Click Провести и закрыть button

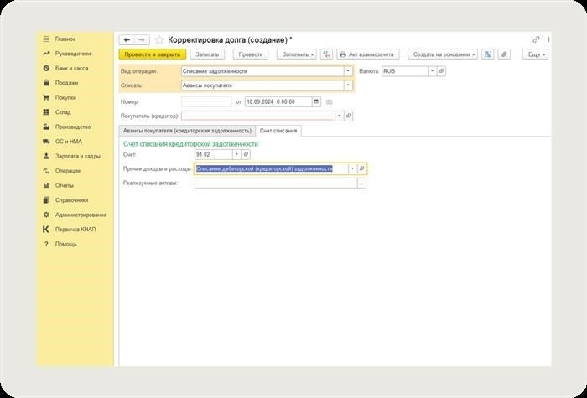point(152,54)
